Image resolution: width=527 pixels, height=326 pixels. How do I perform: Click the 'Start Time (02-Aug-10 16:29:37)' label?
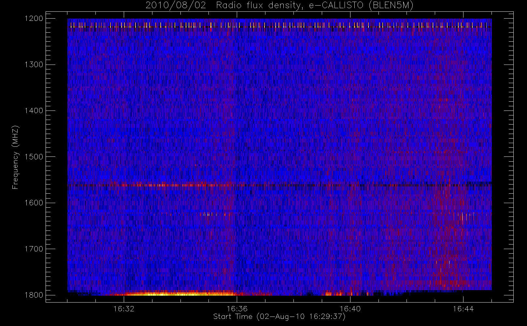279,317
